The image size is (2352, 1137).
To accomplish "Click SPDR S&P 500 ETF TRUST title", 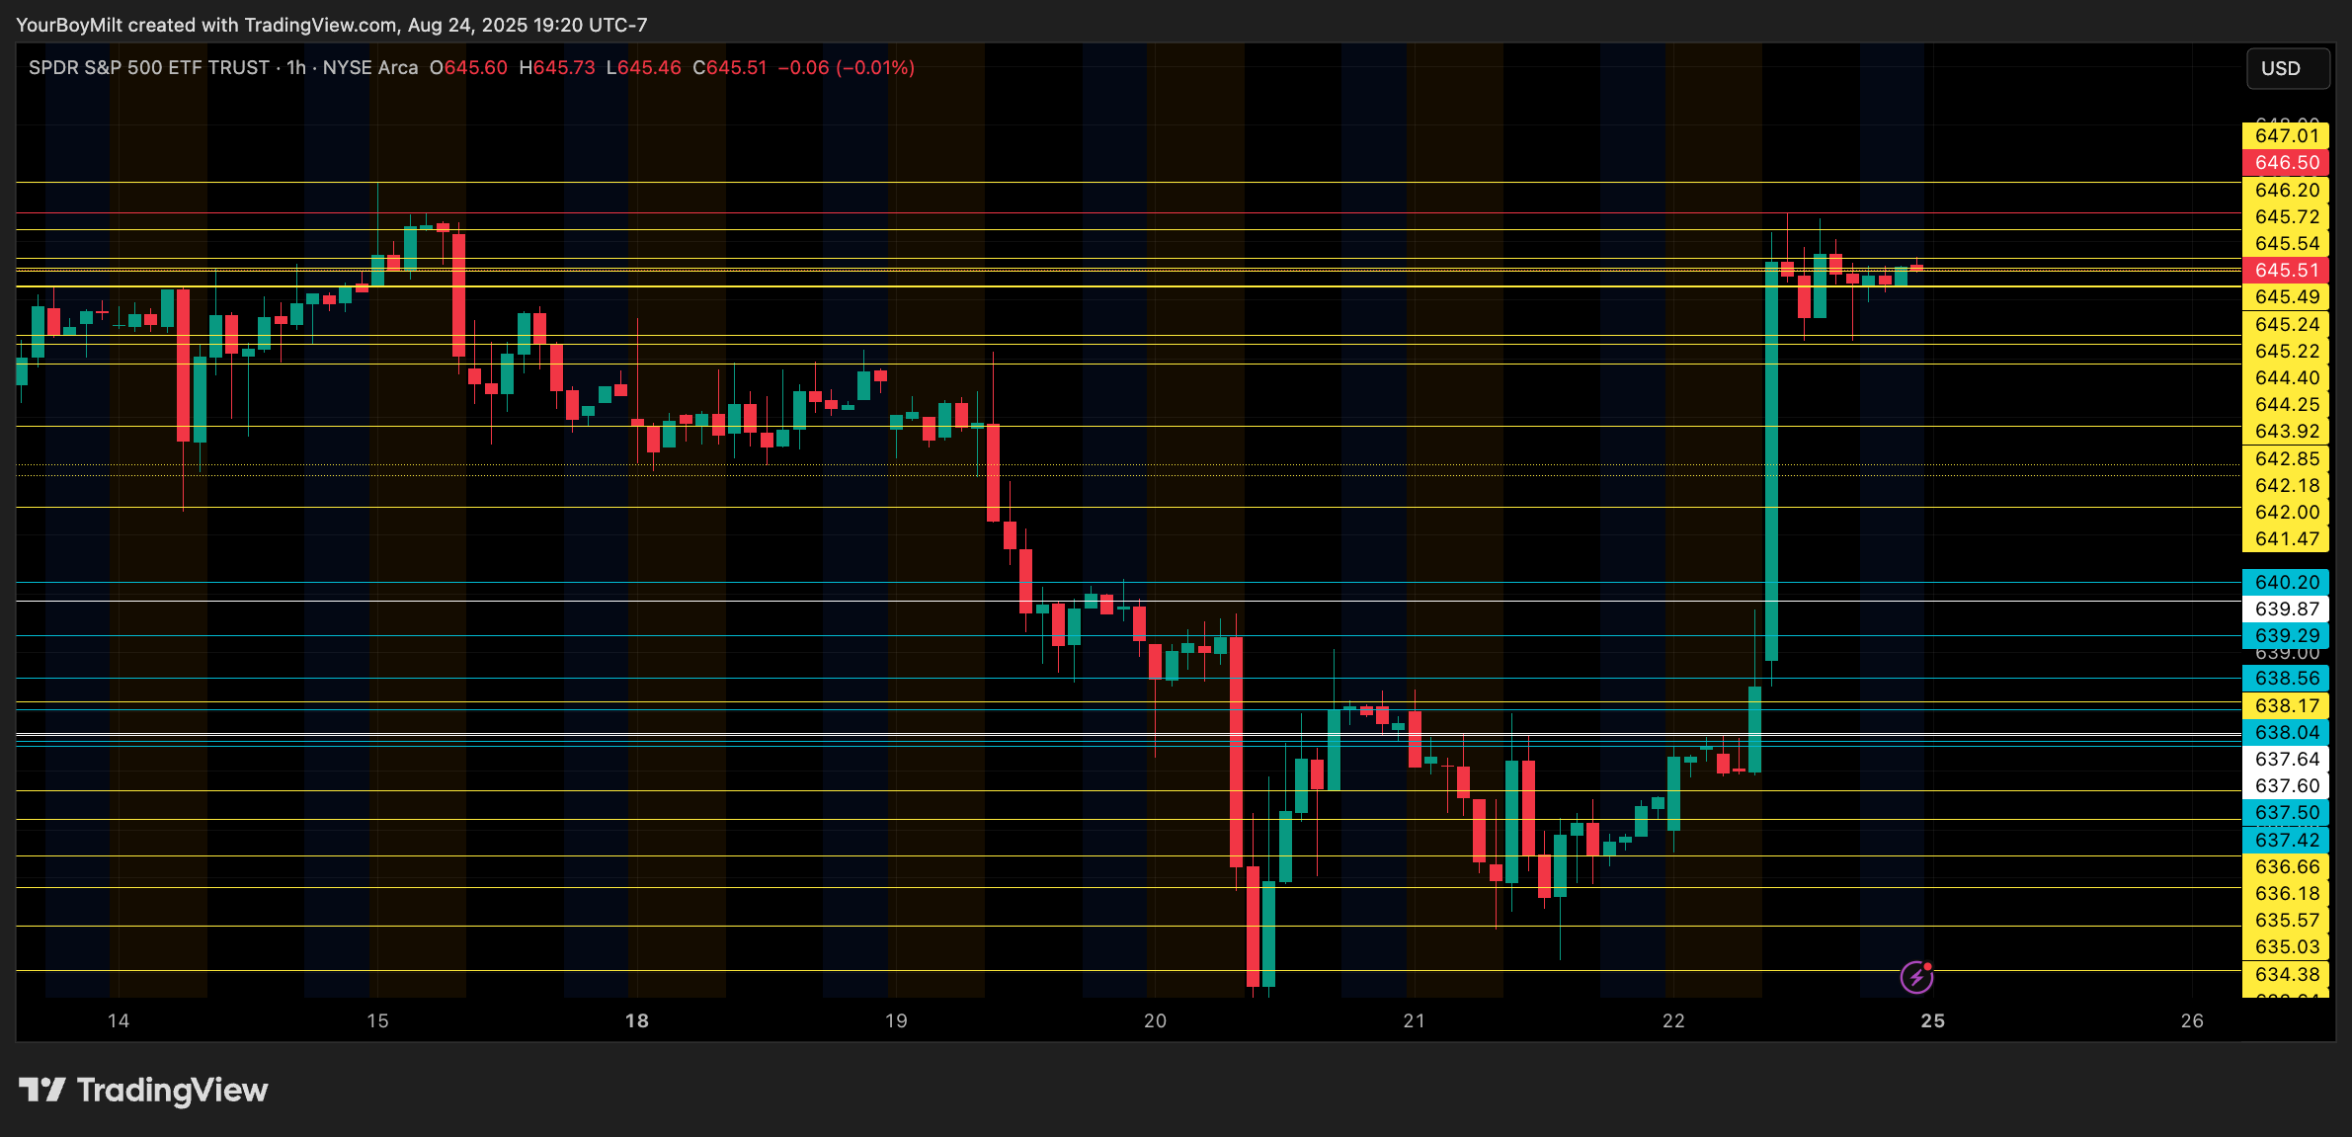I will (x=148, y=68).
